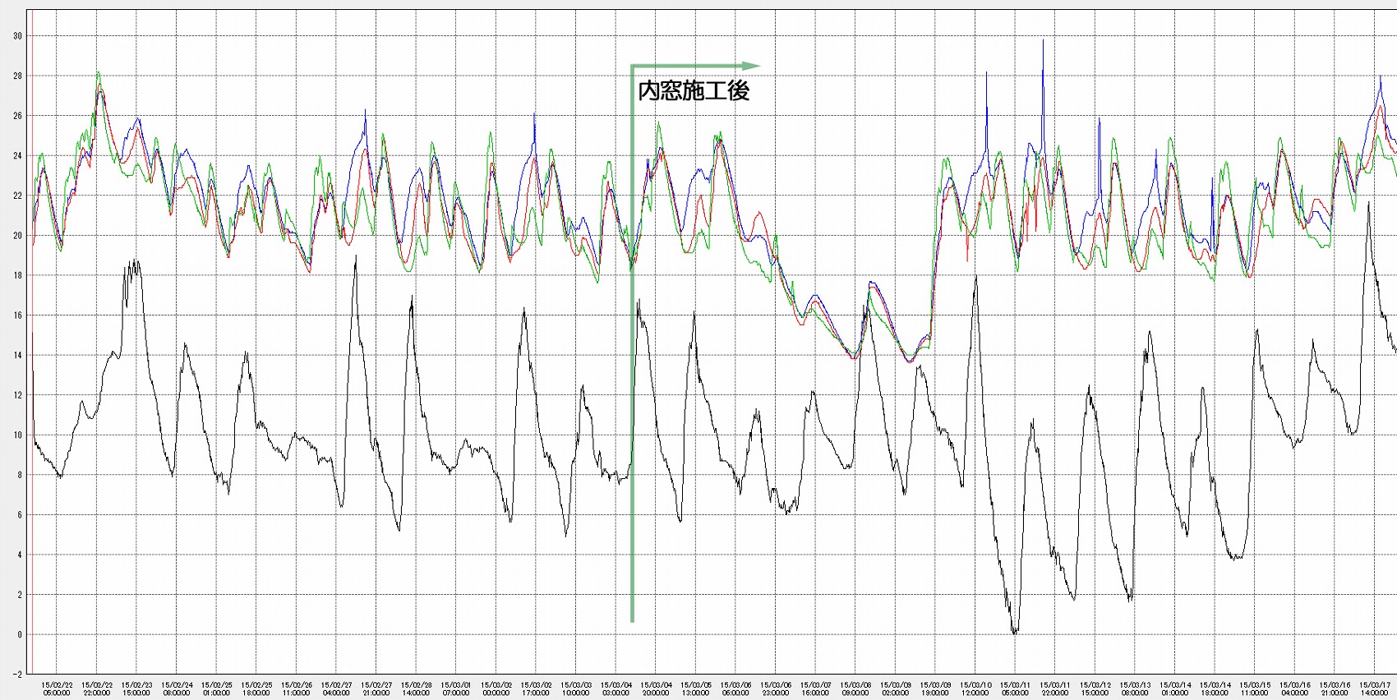The image size is (1397, 700).
Task: Click the 15/03/08 09:00:00 time label
Action: (x=855, y=688)
